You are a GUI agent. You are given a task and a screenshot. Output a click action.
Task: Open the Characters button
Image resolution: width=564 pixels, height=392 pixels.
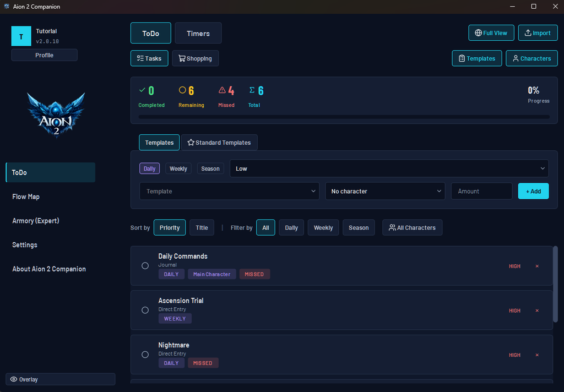pyautogui.click(x=532, y=58)
